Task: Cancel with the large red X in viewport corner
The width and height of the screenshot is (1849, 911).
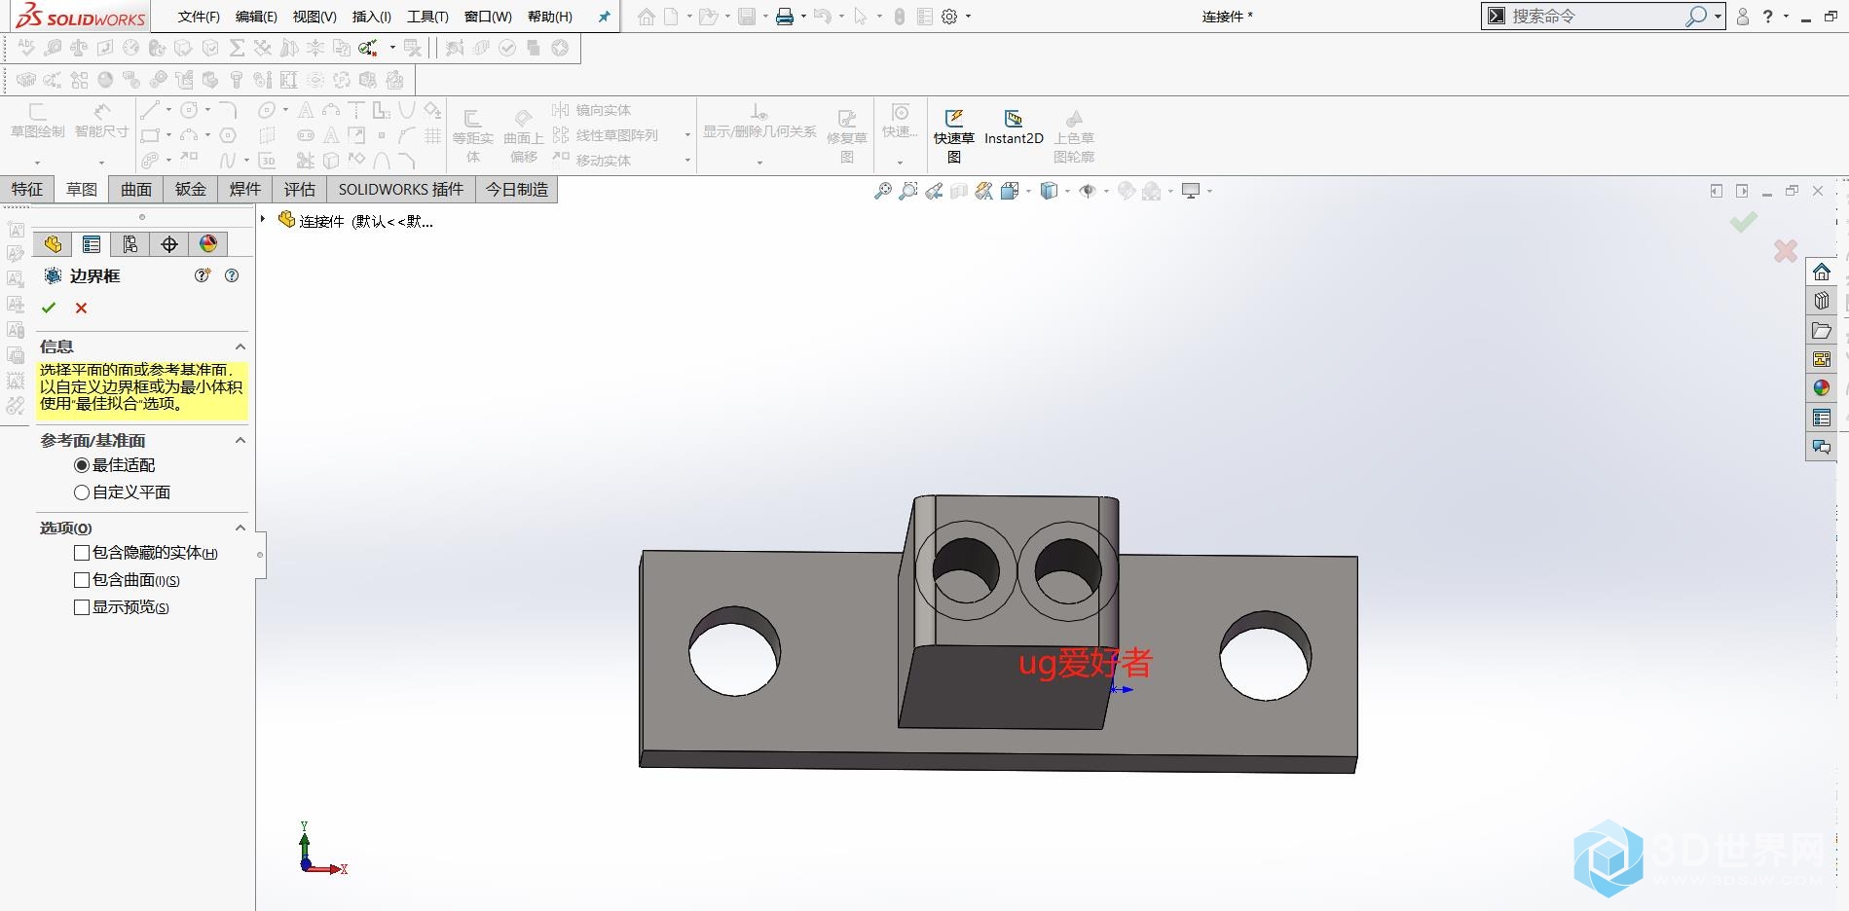Action: pyautogui.click(x=1786, y=251)
